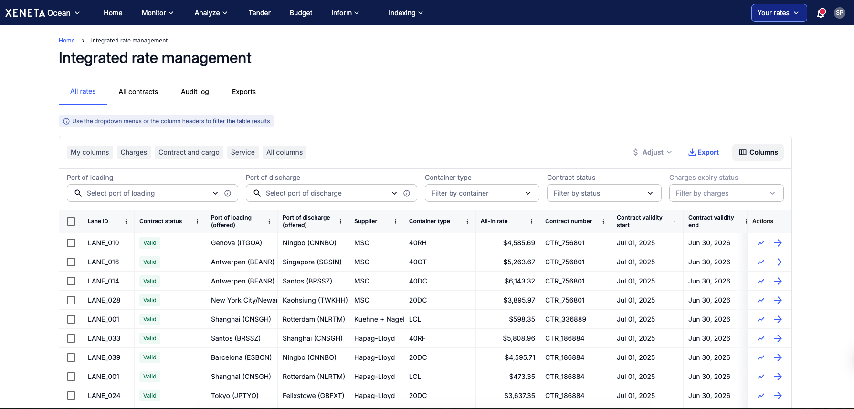Click arrow icon for LANE_016 row

[778, 262]
